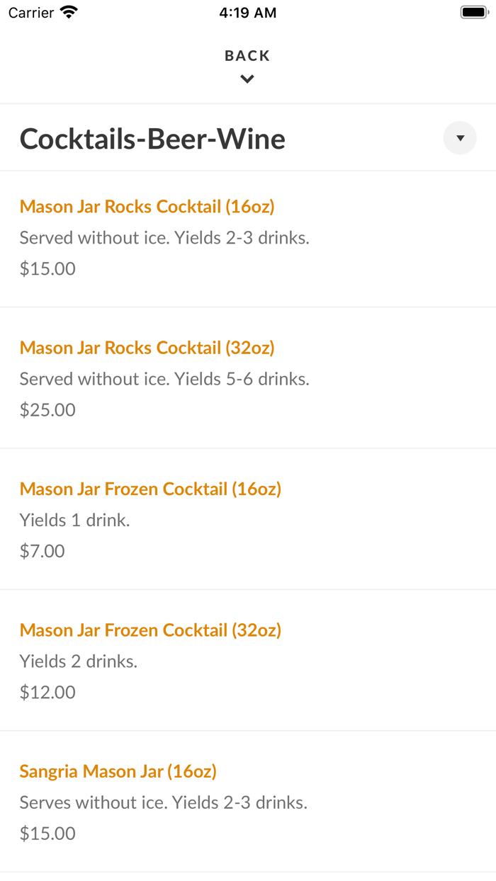Tap the $25.00 price of Rocks Cocktail 32oz
This screenshot has width=496, height=881.
click(x=47, y=409)
